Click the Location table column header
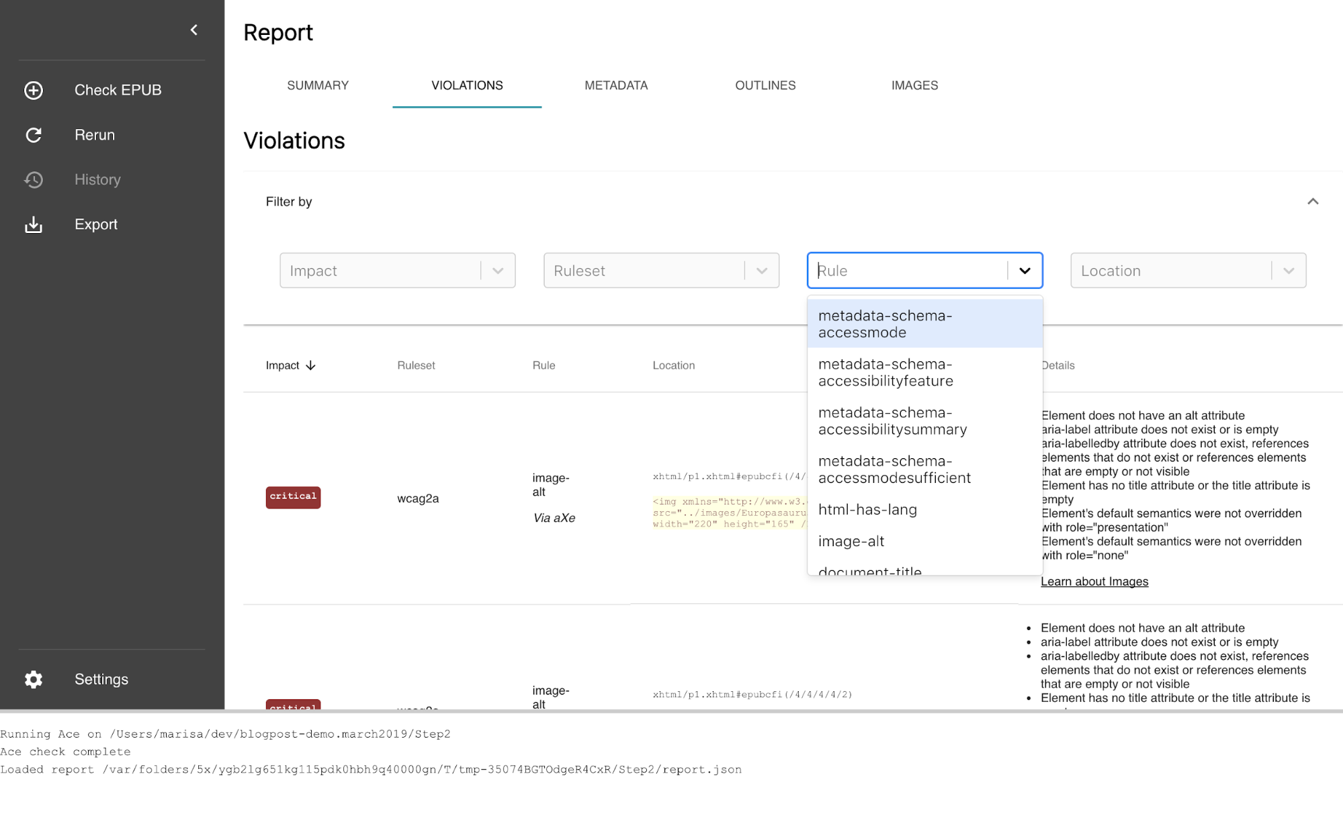 click(x=673, y=365)
